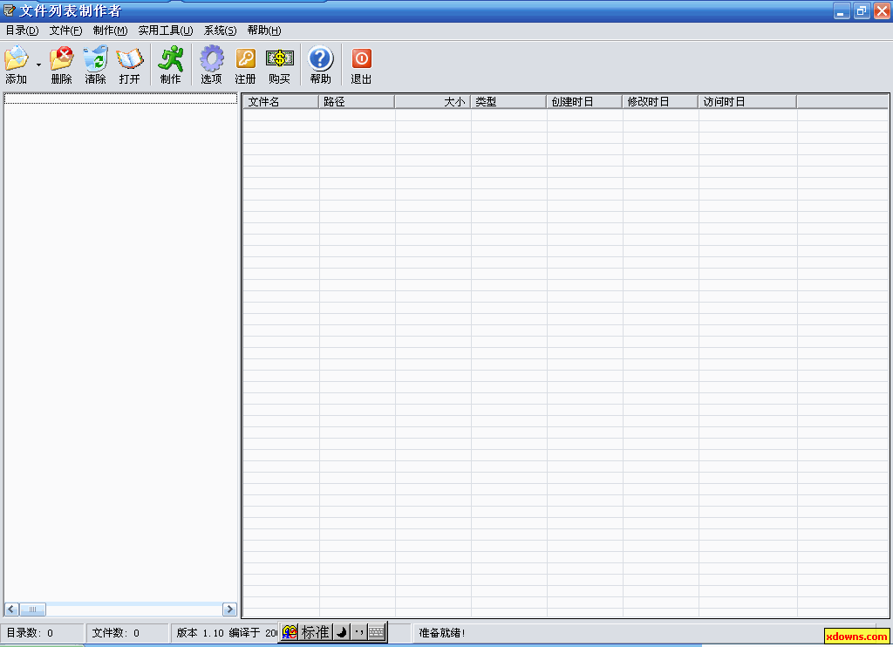The height and width of the screenshot is (647, 893).
Task: Minimize the 文件列表制作者 window
Action: tap(842, 10)
